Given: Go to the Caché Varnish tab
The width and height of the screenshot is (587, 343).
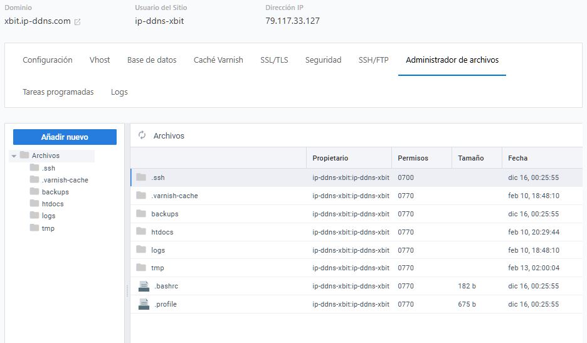Looking at the screenshot, I should 218,60.
